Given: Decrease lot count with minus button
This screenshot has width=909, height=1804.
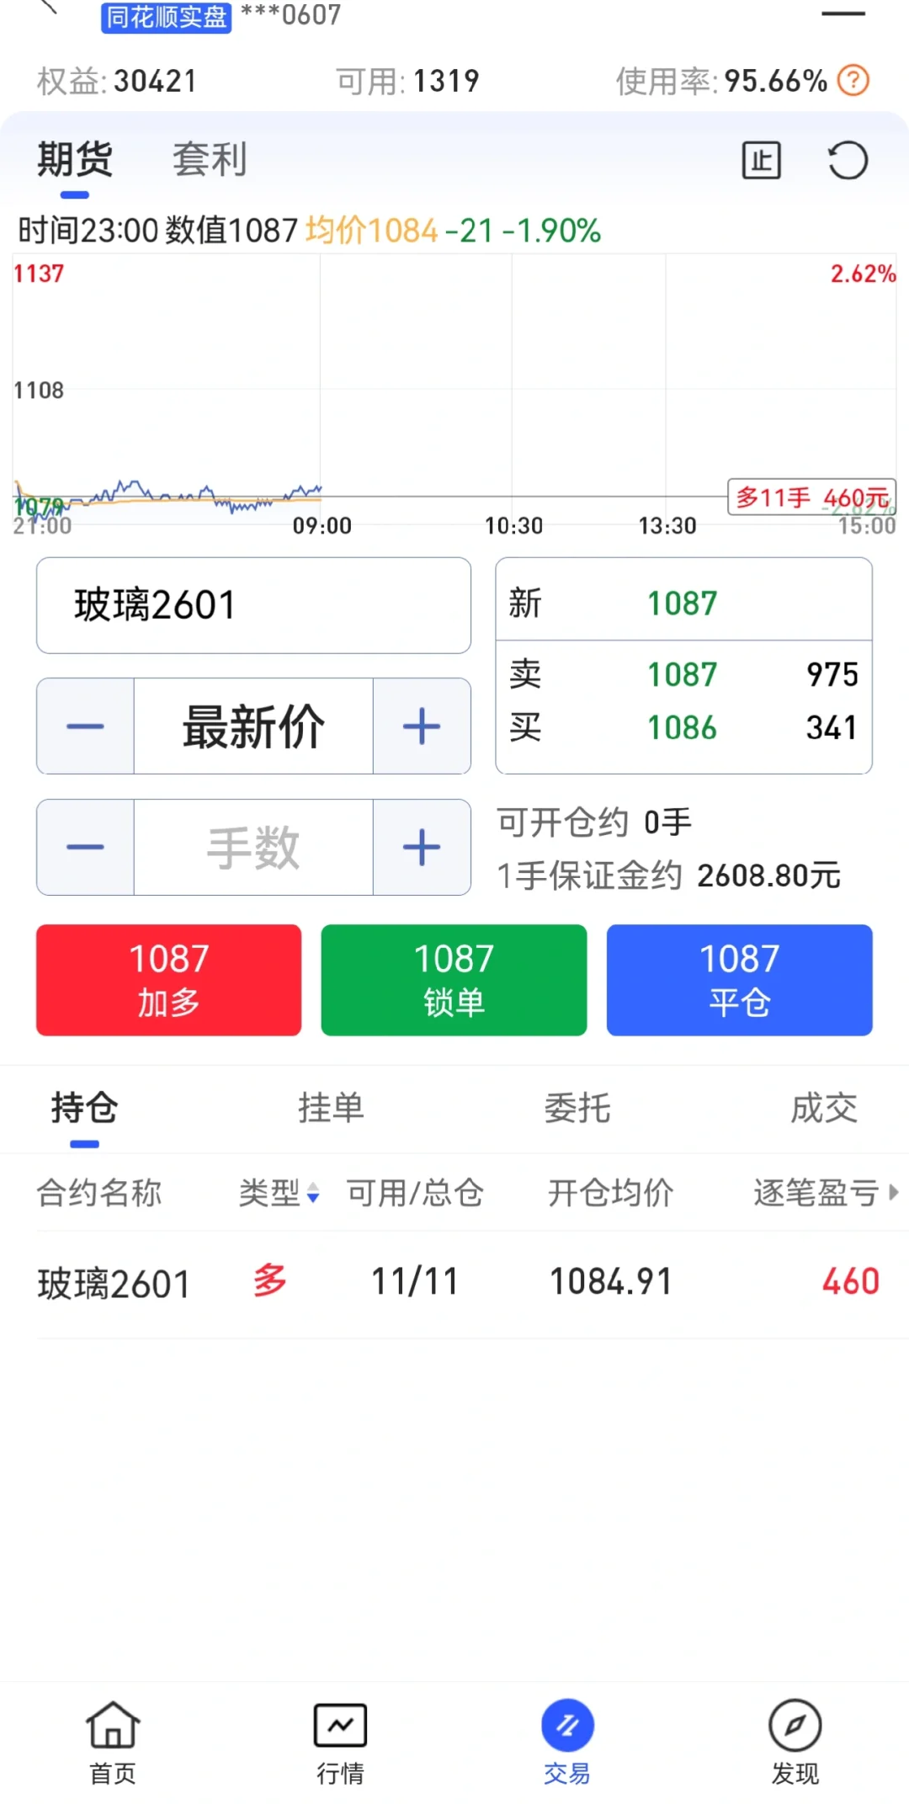Looking at the screenshot, I should tap(85, 847).
